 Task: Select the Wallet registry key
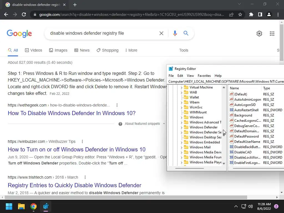[x=194, y=97]
